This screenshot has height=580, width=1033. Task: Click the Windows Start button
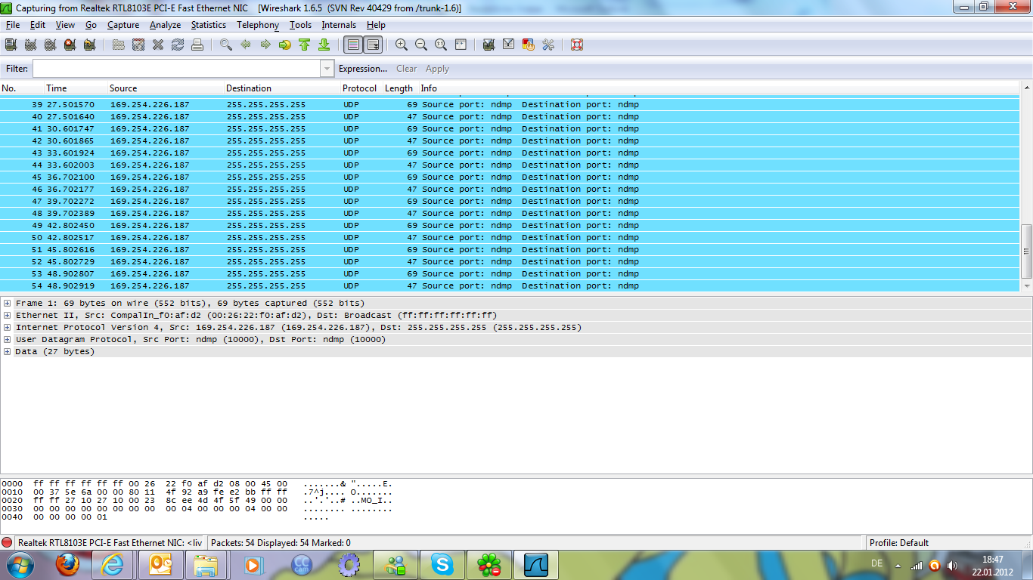(x=20, y=564)
